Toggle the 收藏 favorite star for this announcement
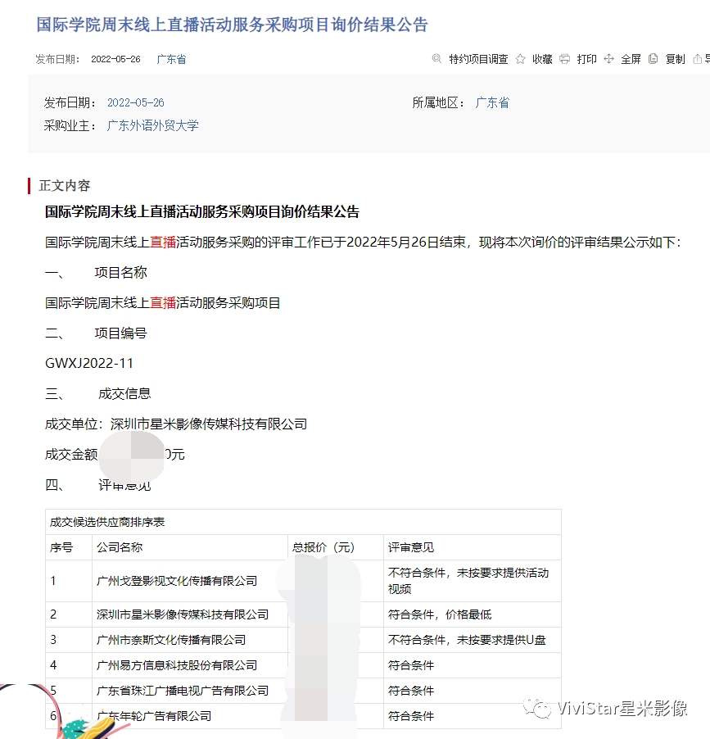 coord(521,59)
